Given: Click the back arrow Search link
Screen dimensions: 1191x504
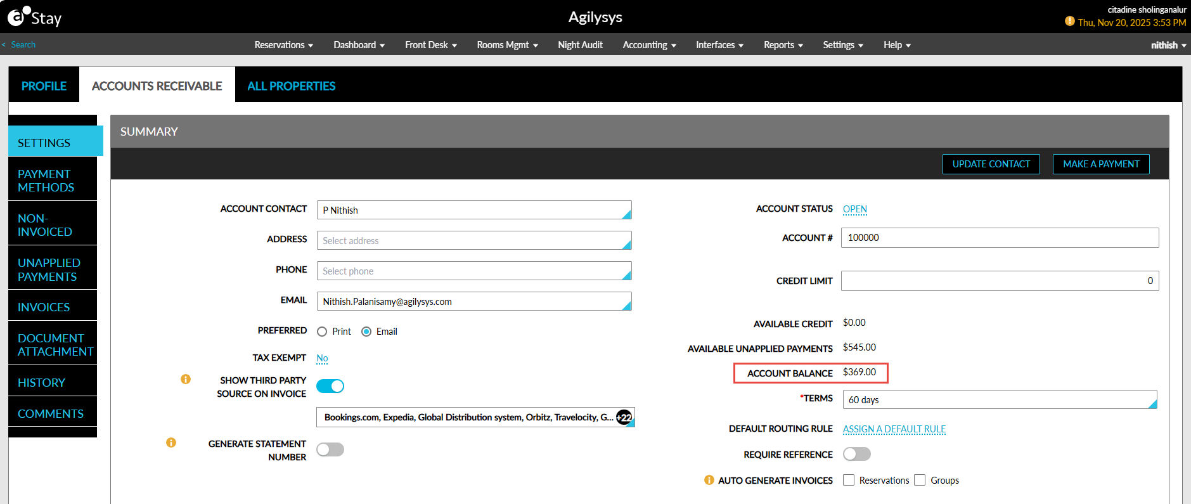Looking at the screenshot, I should [19, 44].
